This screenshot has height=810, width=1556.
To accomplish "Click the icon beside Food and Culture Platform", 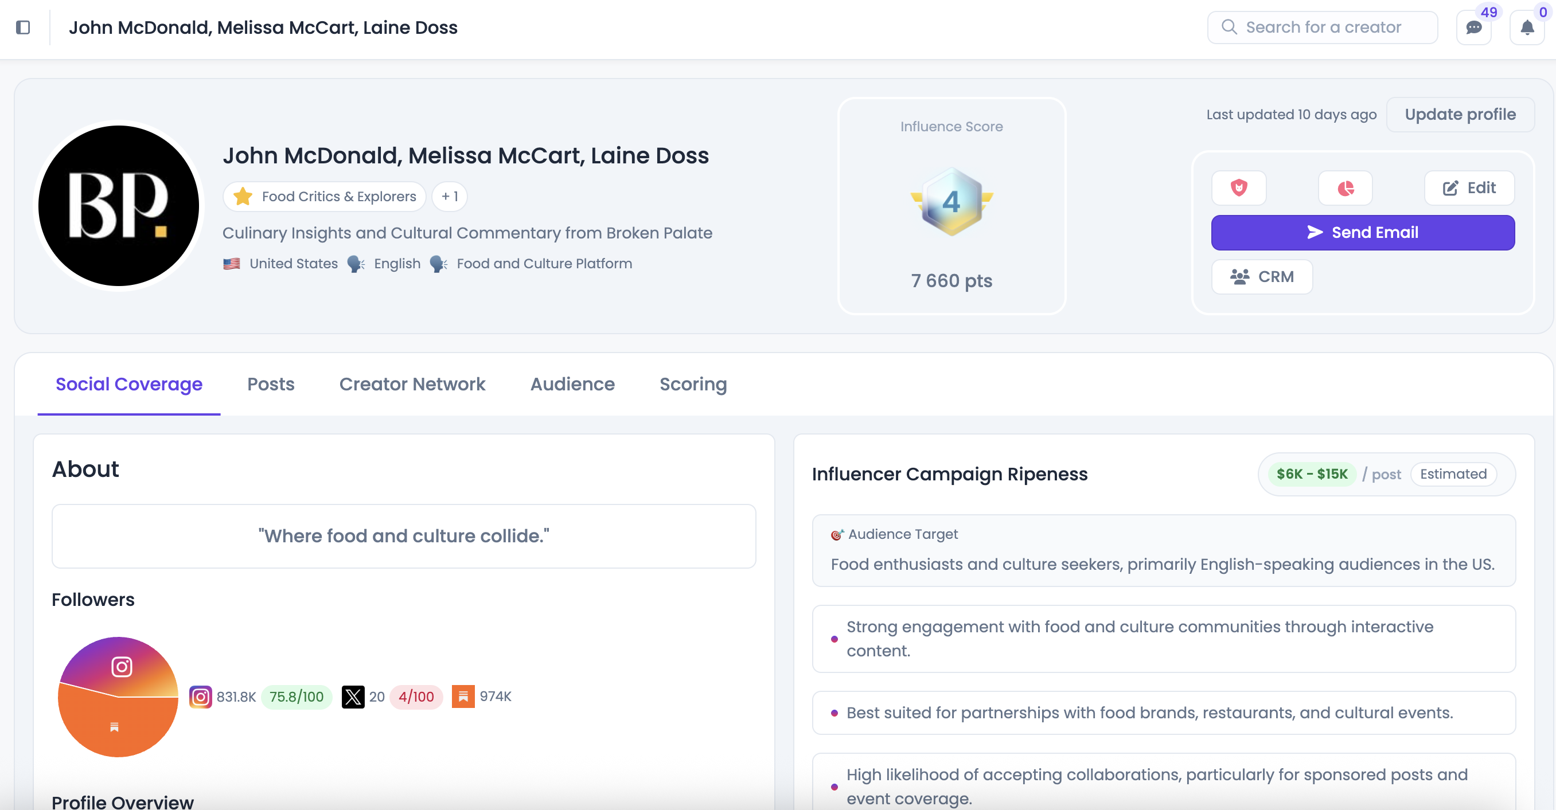I will (439, 264).
